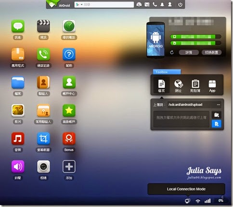Open the Photos sunflower icon

(x=18, y=110)
